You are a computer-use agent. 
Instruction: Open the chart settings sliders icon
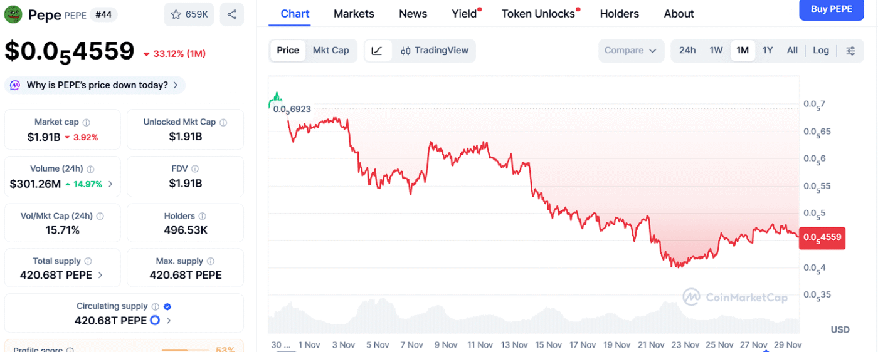(850, 51)
